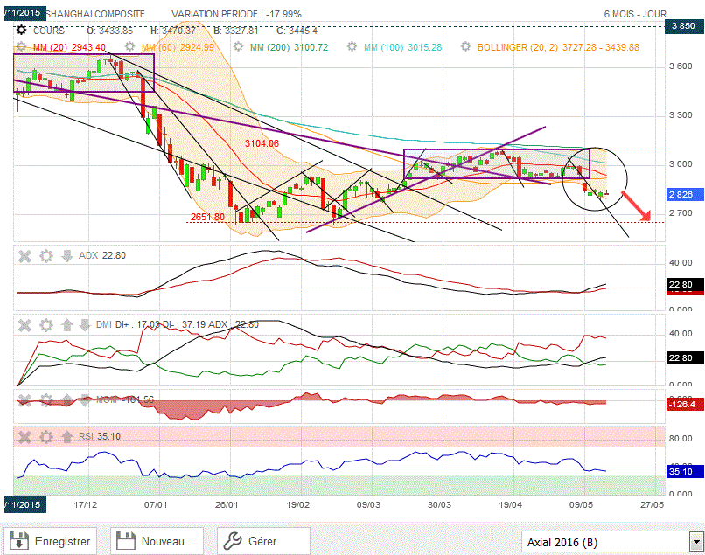This screenshot has width=705, height=555.
Task: Move MOM panel up with arrow
Action: tap(67, 400)
